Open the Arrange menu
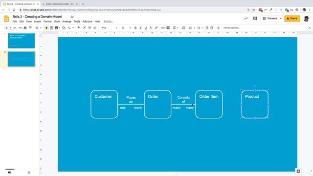The width and height of the screenshot is (313, 176). coord(67,22)
